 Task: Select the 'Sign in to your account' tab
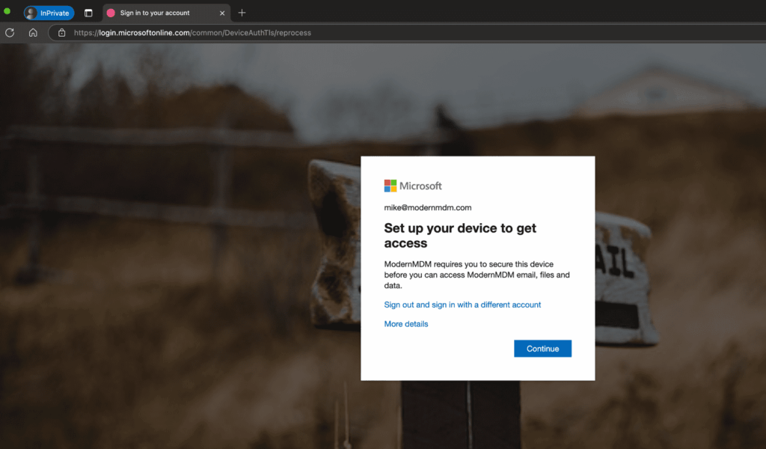click(x=157, y=13)
